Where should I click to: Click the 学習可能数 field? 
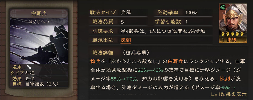click(x=183, y=22)
